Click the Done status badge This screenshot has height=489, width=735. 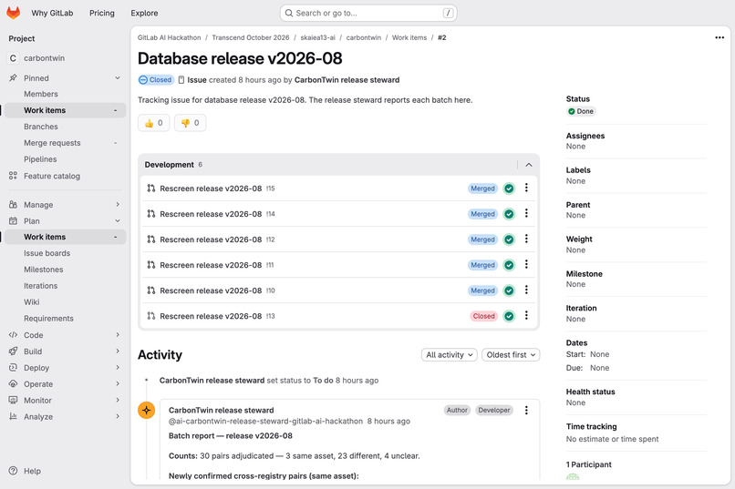click(581, 111)
